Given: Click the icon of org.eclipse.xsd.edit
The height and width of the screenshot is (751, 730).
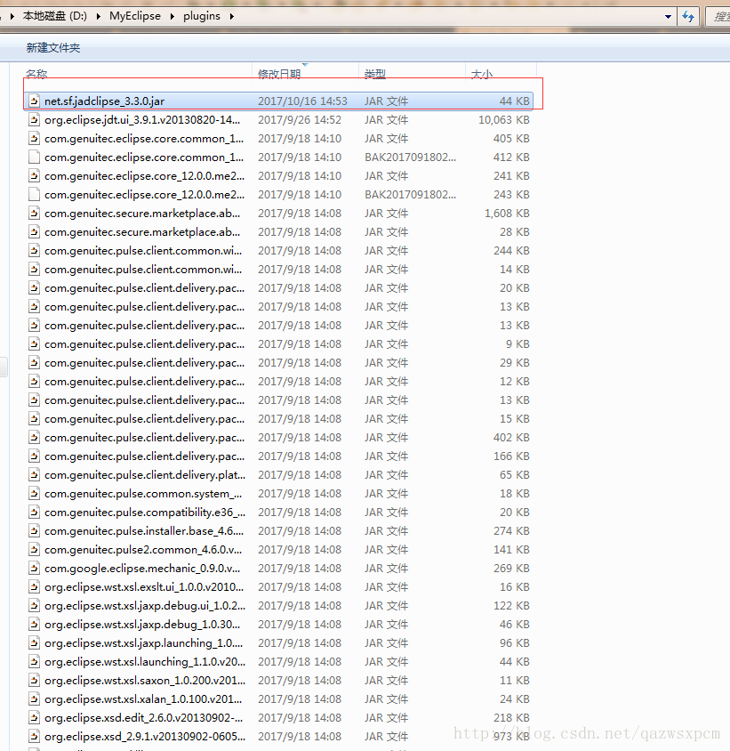Looking at the screenshot, I should click(x=34, y=717).
